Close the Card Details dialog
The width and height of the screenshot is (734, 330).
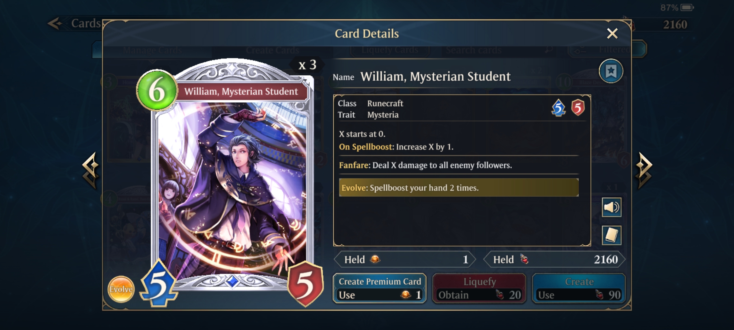[x=612, y=34]
